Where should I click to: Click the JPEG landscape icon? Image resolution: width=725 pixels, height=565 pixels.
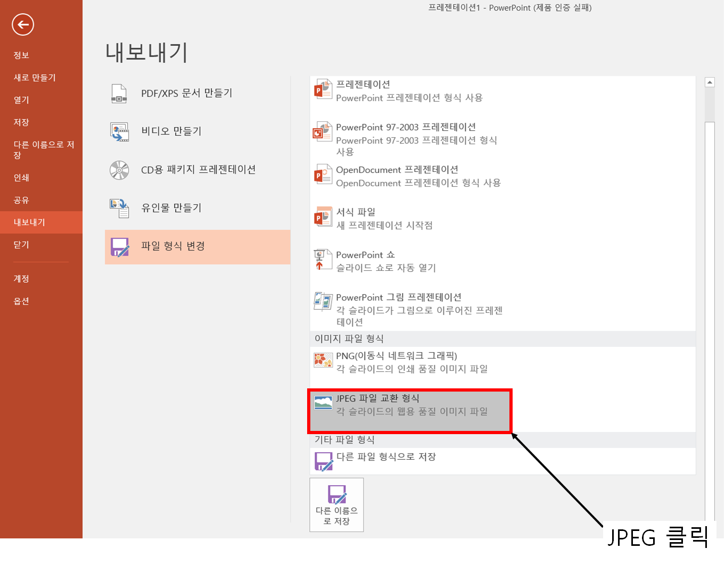point(323,403)
